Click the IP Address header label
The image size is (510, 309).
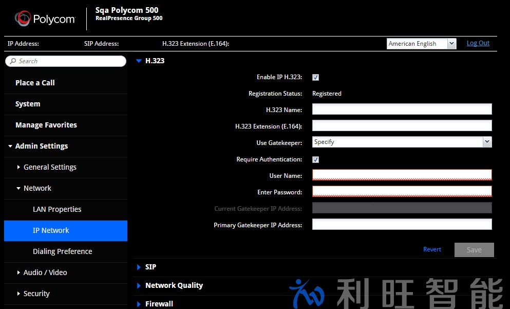coord(23,44)
